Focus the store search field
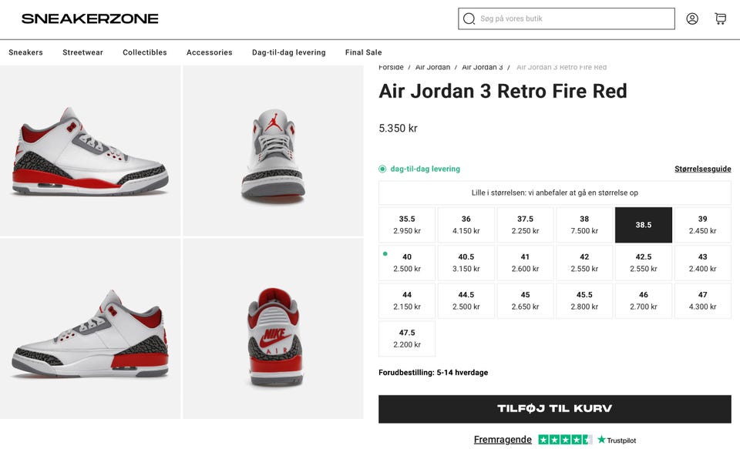This screenshot has height=449, width=740. tap(573, 18)
